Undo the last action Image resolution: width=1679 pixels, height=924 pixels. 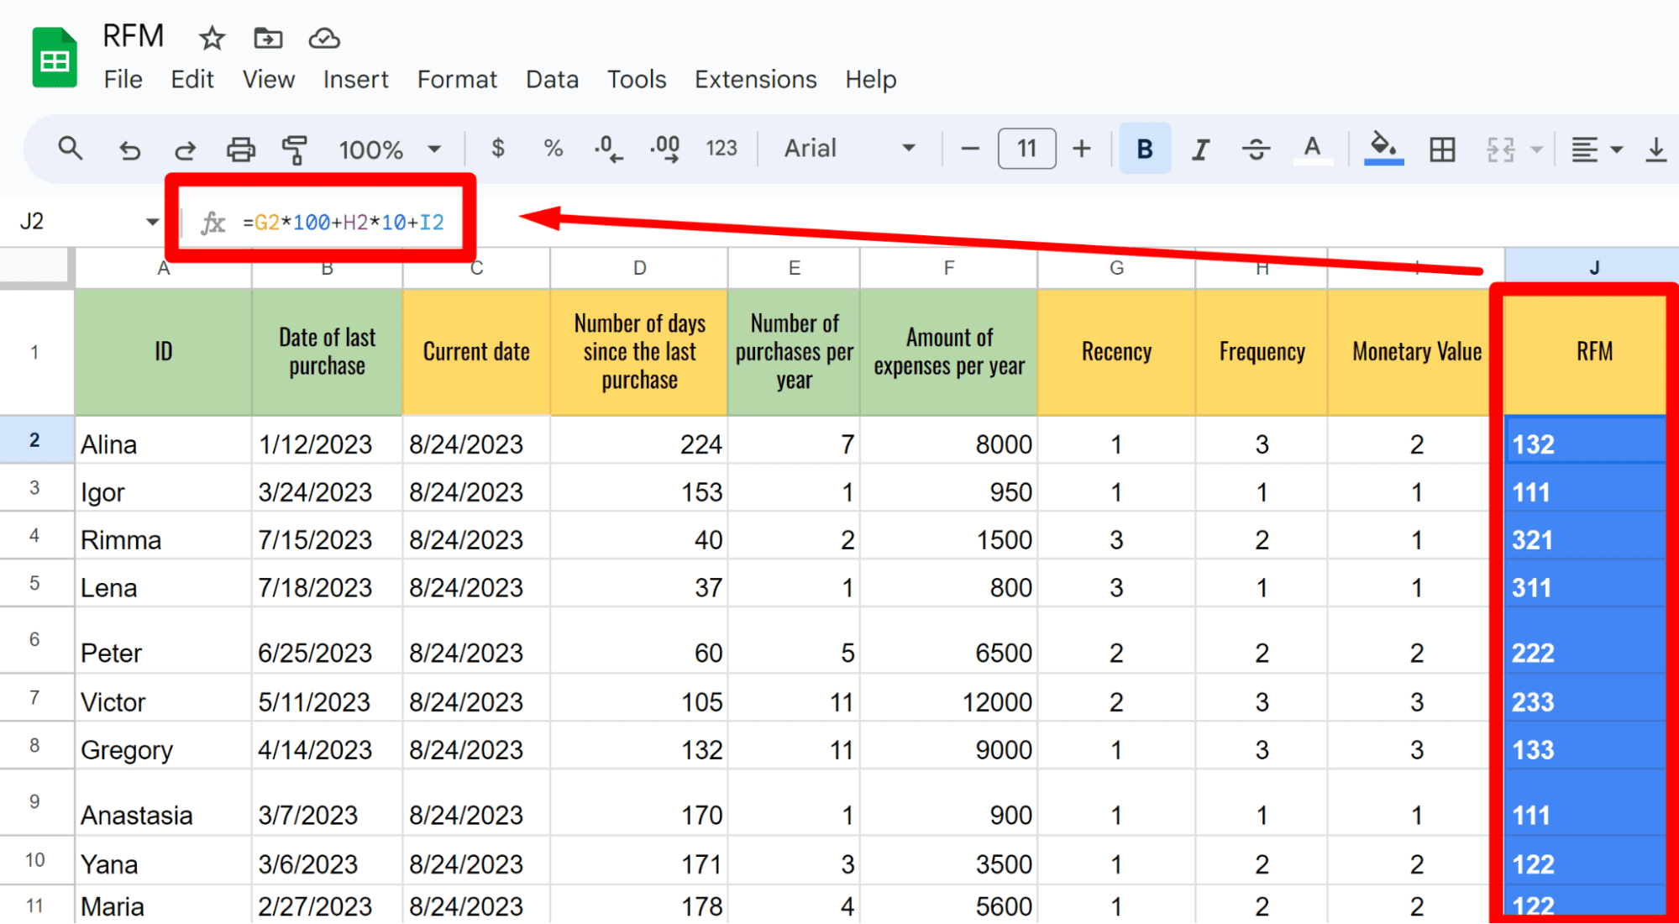coord(129,149)
